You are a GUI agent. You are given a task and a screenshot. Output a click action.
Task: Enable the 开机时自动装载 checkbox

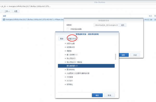pyautogui.click(x=68, y=29)
